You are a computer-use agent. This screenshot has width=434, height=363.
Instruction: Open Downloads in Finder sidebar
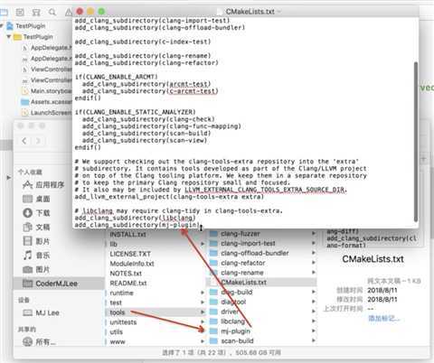point(37,213)
